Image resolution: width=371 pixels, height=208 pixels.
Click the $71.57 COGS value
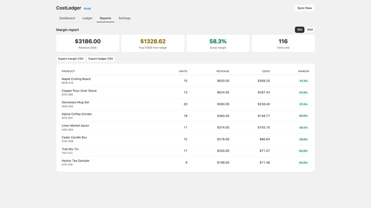pyautogui.click(x=265, y=151)
